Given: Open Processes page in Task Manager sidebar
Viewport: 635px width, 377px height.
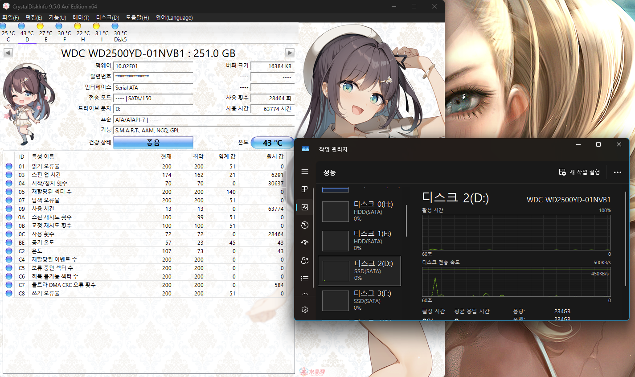Looking at the screenshot, I should pyautogui.click(x=305, y=189).
